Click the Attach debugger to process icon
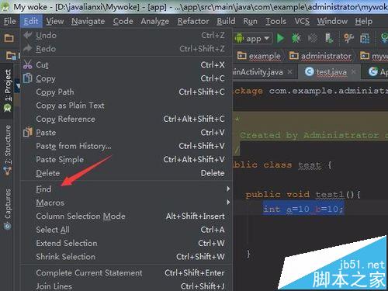The height and width of the screenshot is (291, 388). 329,38
